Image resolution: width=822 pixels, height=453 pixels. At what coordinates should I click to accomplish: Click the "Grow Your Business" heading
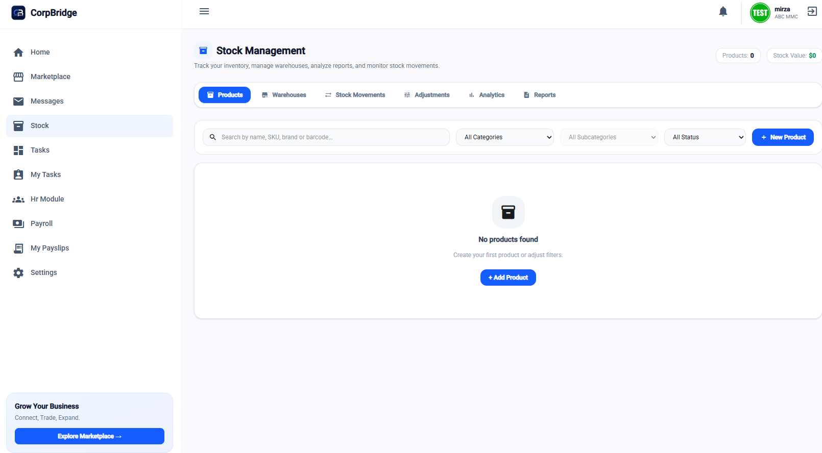[47, 406]
